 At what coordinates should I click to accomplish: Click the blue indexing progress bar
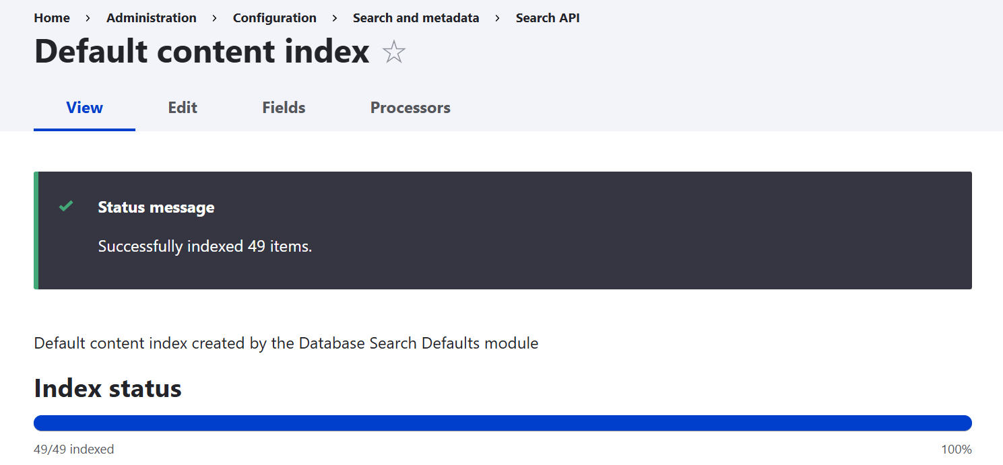tap(502, 423)
